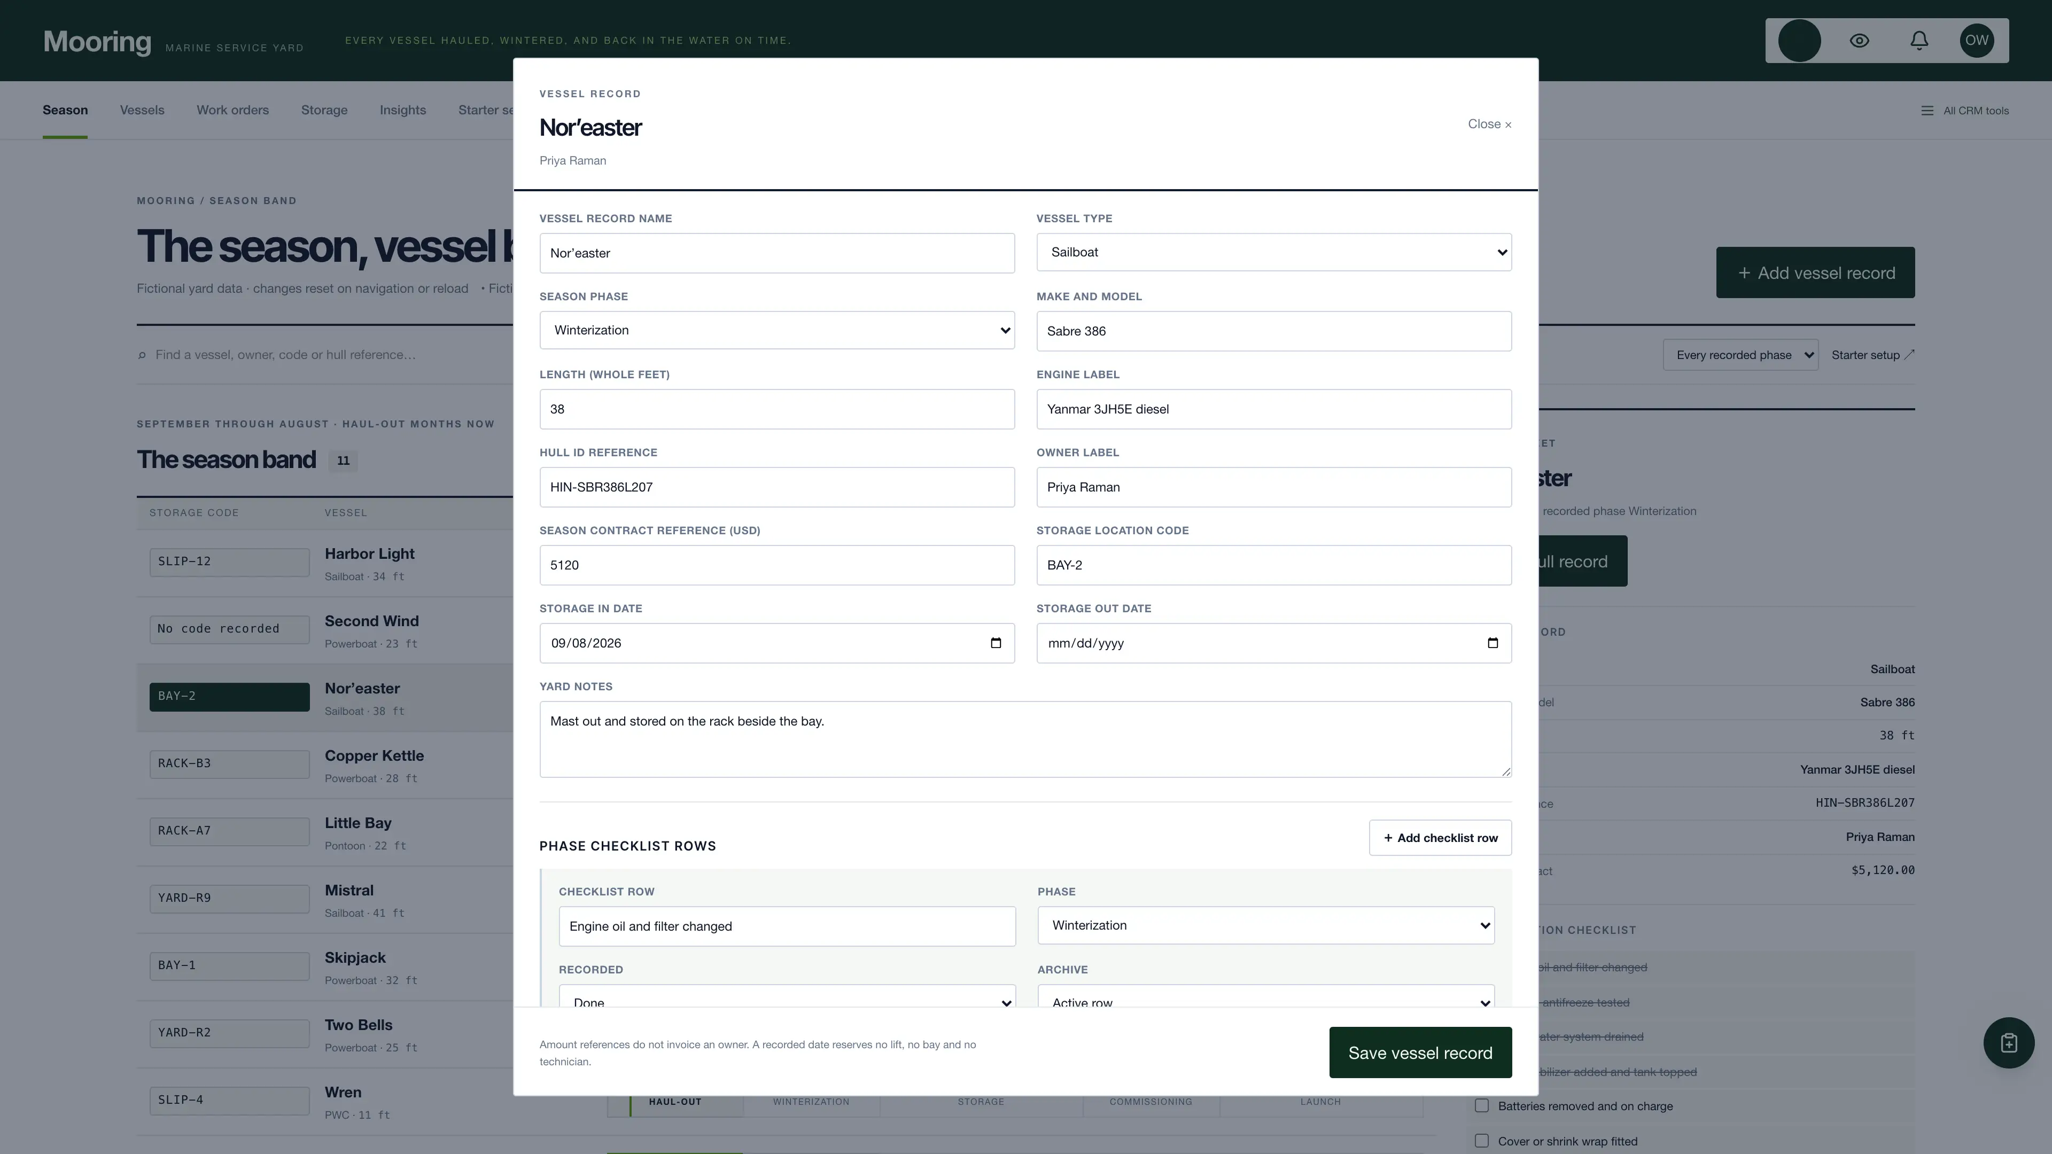
Task: Open the Work orders tab
Action: 232,111
